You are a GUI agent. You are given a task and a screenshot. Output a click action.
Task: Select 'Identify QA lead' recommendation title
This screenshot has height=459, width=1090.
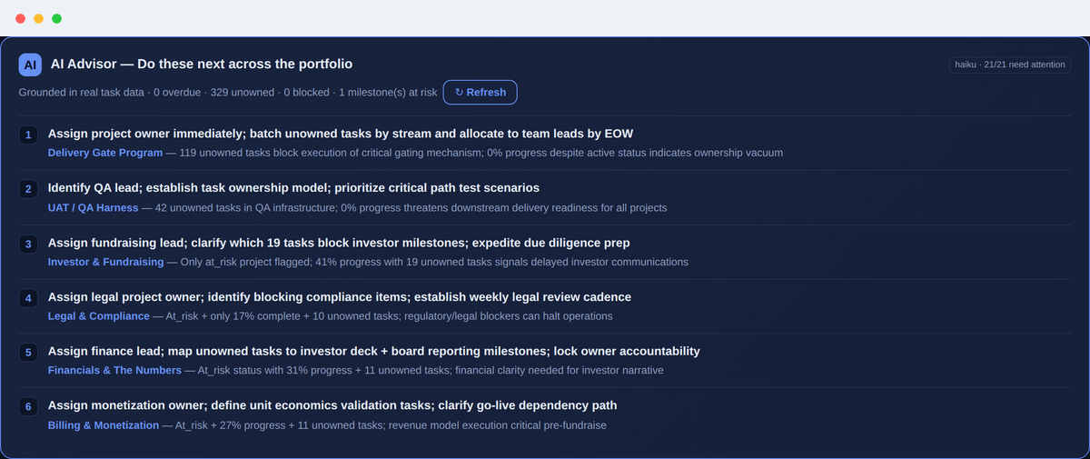pyautogui.click(x=293, y=188)
